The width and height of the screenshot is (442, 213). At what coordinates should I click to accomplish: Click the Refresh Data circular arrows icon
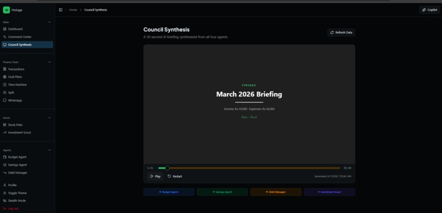(332, 33)
